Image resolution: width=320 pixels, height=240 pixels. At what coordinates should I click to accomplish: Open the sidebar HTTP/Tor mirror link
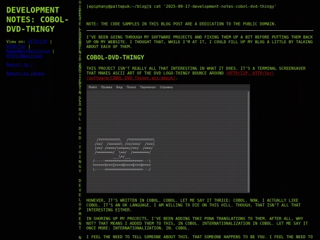(16, 46)
